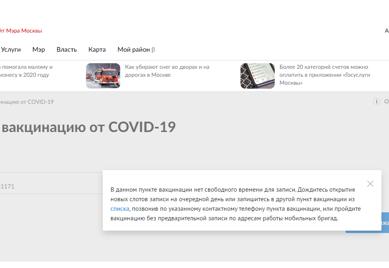This screenshot has width=389, height=268.
Task: Close the no-free-slots notification popup
Action: click(x=370, y=184)
